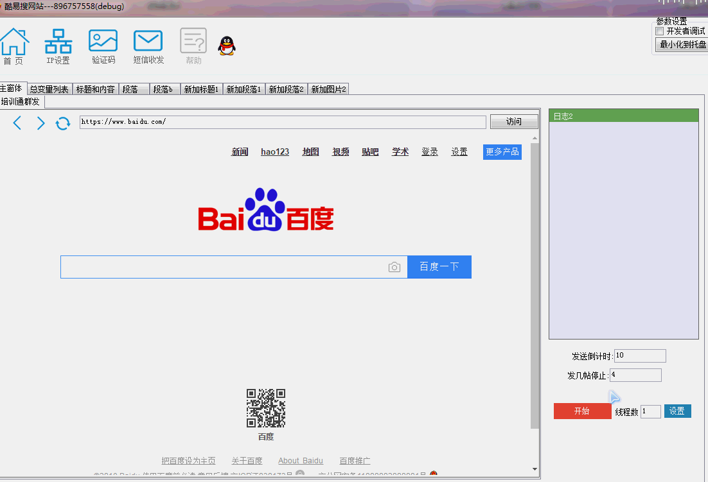Open the 地图 link on Baidu
708x482 pixels.
click(x=311, y=152)
